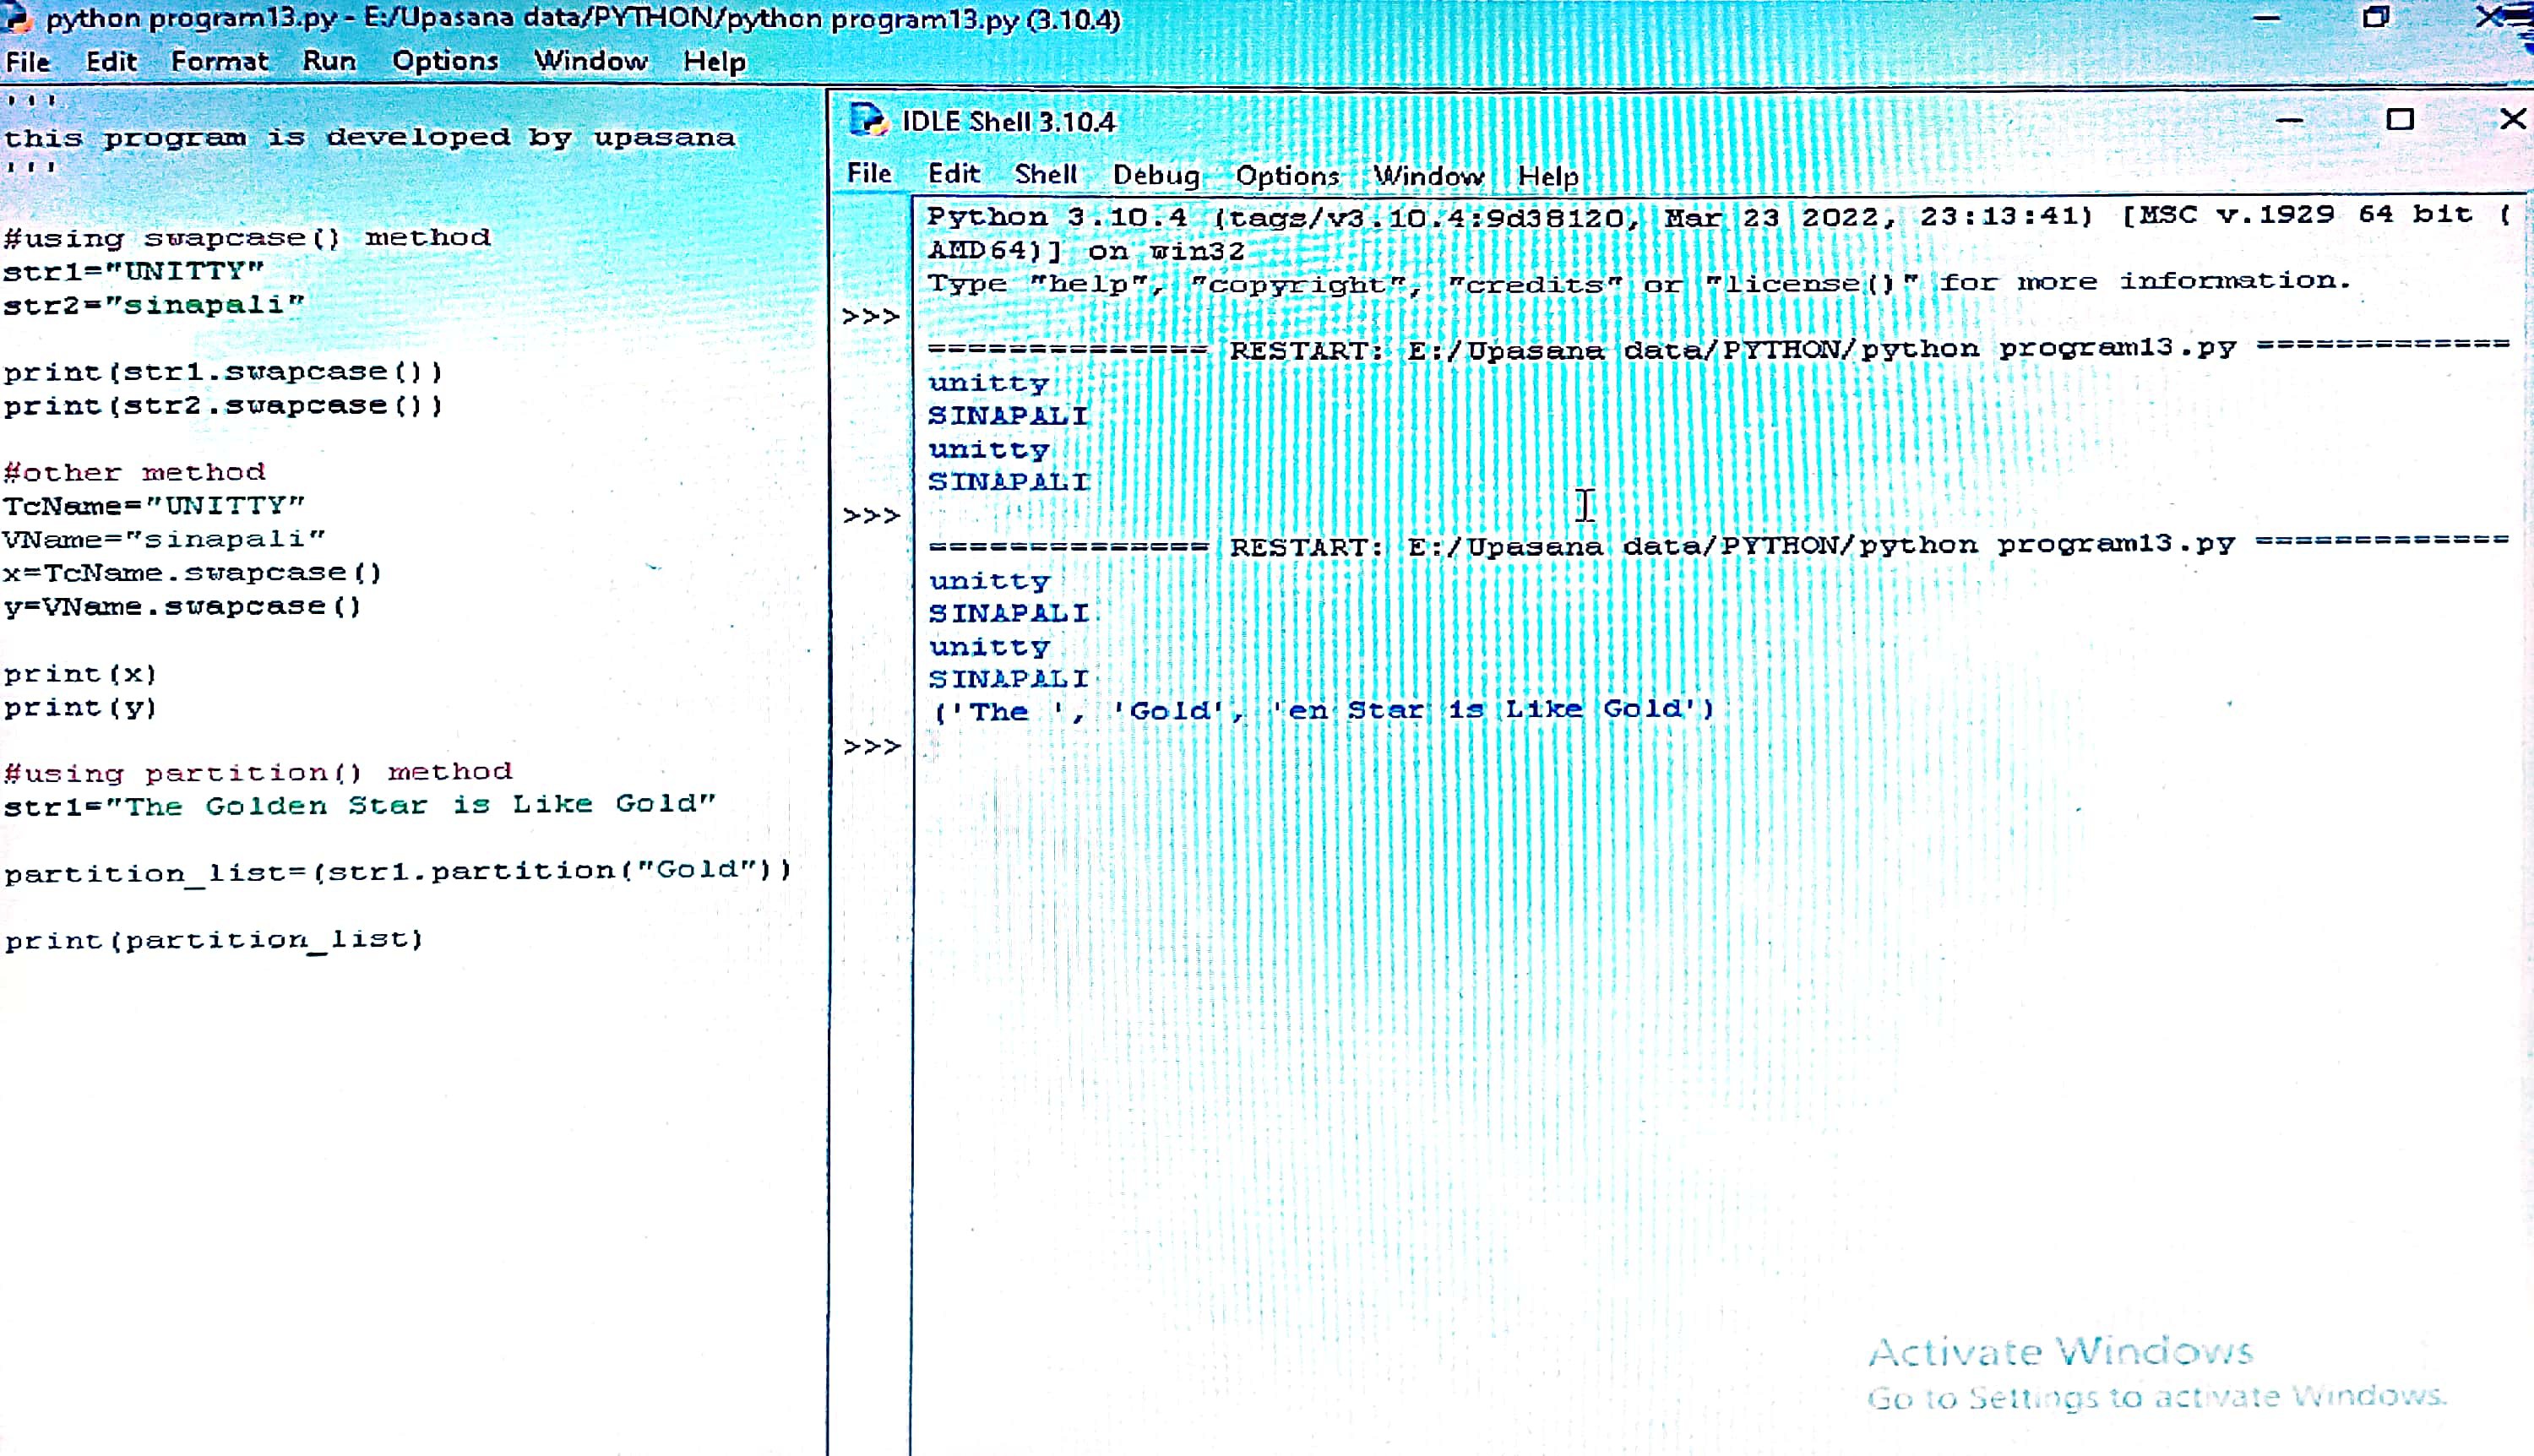The height and width of the screenshot is (1456, 2534).
Task: Open the editor Options menu
Action: [x=445, y=61]
